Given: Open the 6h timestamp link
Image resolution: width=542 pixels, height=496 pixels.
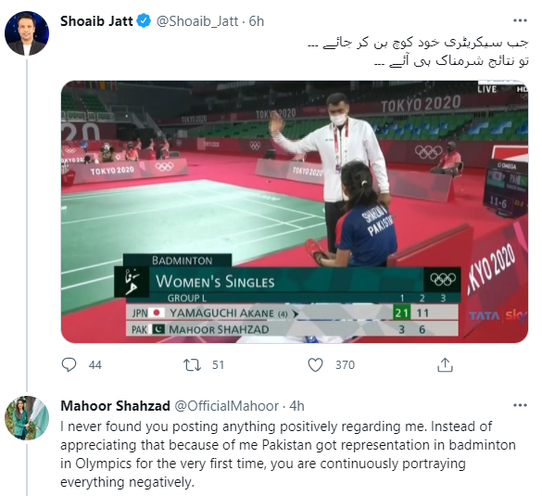Looking at the screenshot, I should [256, 21].
